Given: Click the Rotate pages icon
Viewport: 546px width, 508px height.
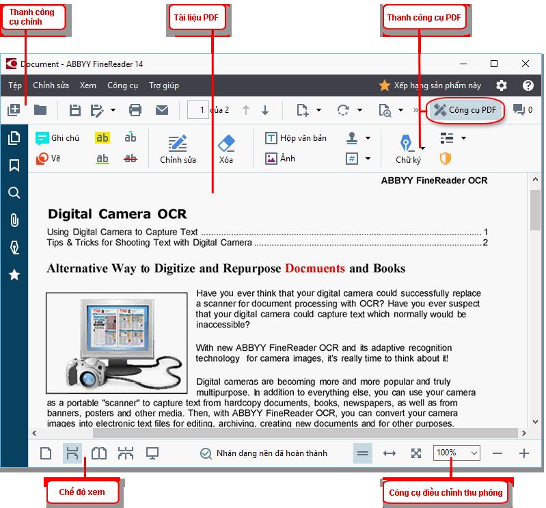Looking at the screenshot, I should [x=343, y=110].
